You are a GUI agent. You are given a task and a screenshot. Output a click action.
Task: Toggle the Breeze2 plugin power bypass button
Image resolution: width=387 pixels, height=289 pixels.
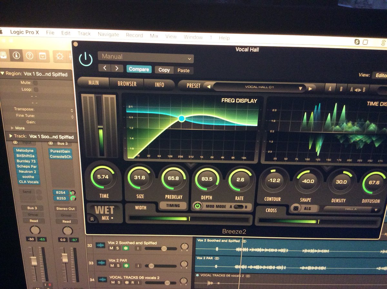tap(85, 59)
